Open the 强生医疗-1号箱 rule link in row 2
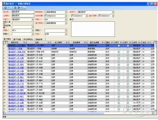 pos(15,49)
